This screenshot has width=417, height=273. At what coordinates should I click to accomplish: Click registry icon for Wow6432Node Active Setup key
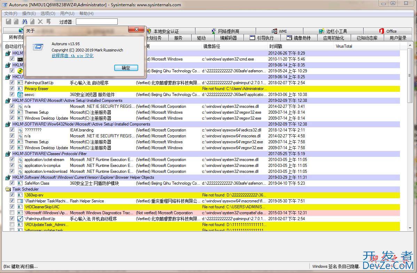8,124
